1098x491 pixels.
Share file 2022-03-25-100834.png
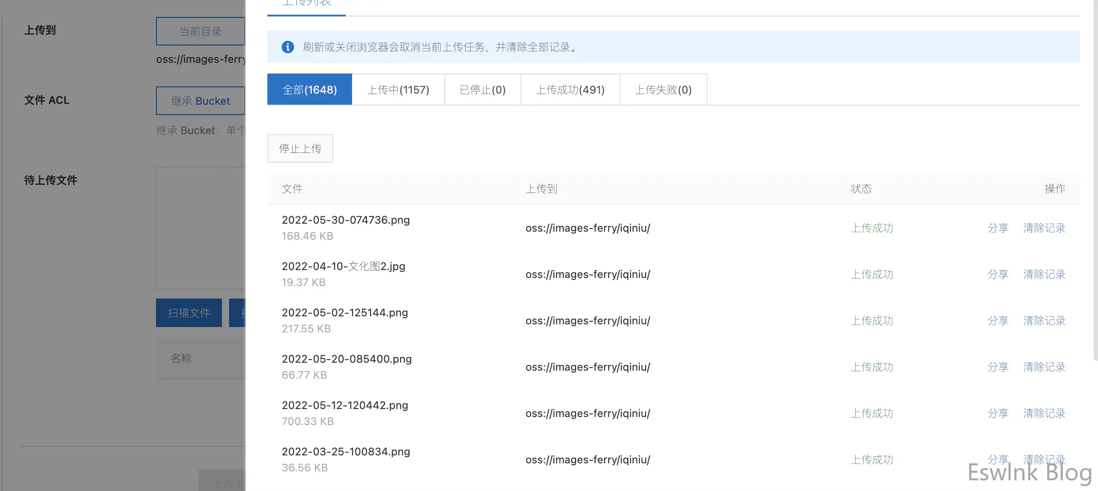pyautogui.click(x=998, y=459)
